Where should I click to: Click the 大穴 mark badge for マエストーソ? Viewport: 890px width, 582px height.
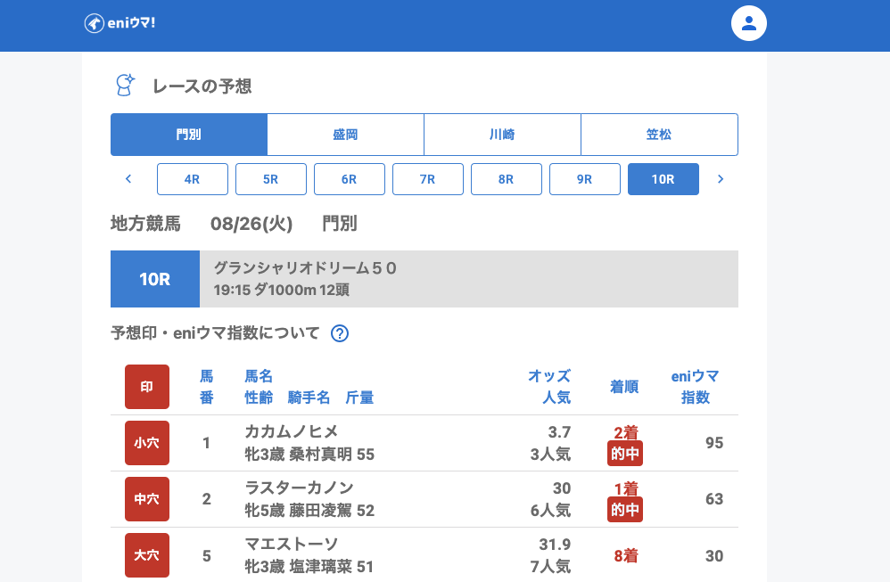tap(147, 555)
